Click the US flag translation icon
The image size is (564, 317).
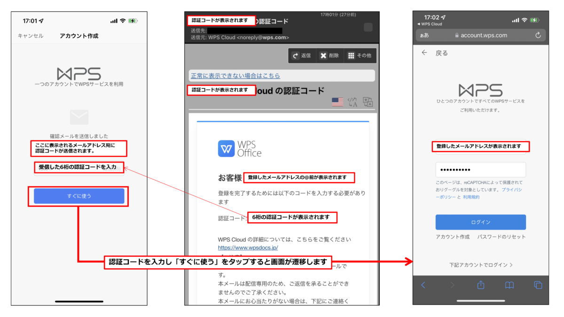click(x=337, y=101)
